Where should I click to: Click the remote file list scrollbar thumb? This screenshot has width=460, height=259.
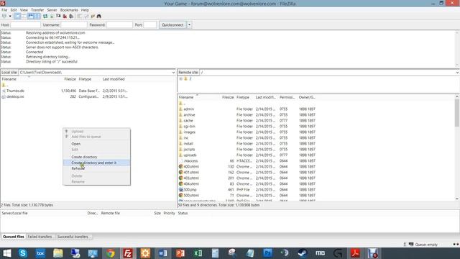[x=457, y=113]
